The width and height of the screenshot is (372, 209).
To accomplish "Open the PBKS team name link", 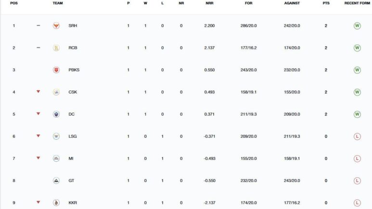I will [74, 70].
